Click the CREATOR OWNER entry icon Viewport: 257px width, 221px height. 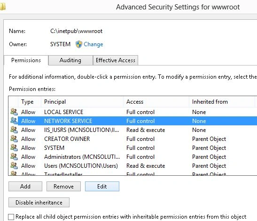point(14,139)
